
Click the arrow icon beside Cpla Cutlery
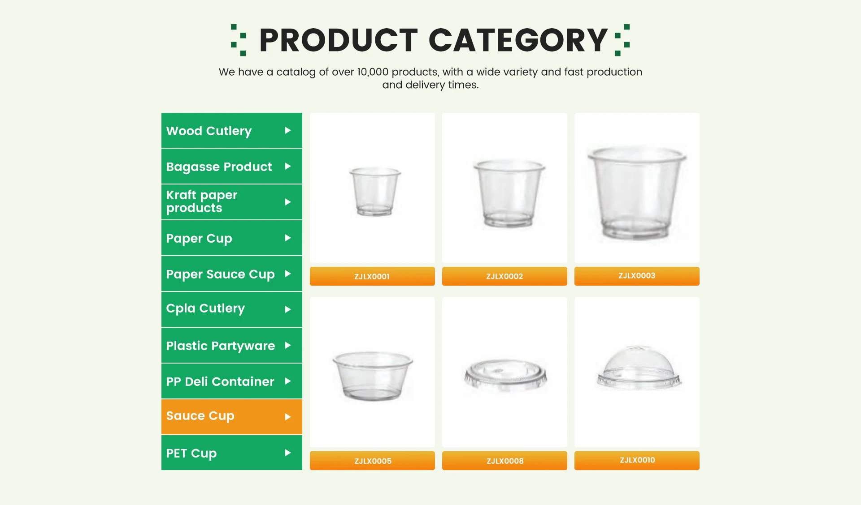(288, 310)
